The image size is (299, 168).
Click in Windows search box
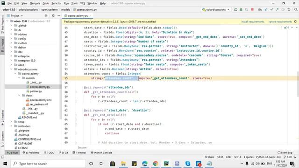tap(48, 164)
